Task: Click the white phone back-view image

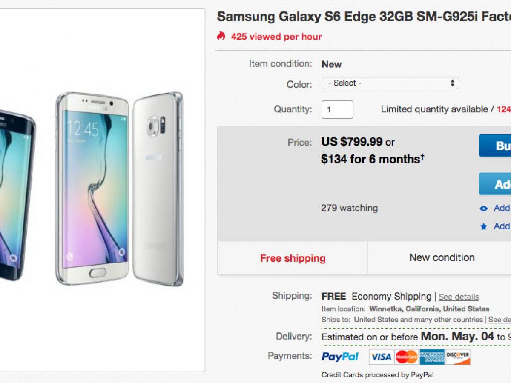Action: 157,187
